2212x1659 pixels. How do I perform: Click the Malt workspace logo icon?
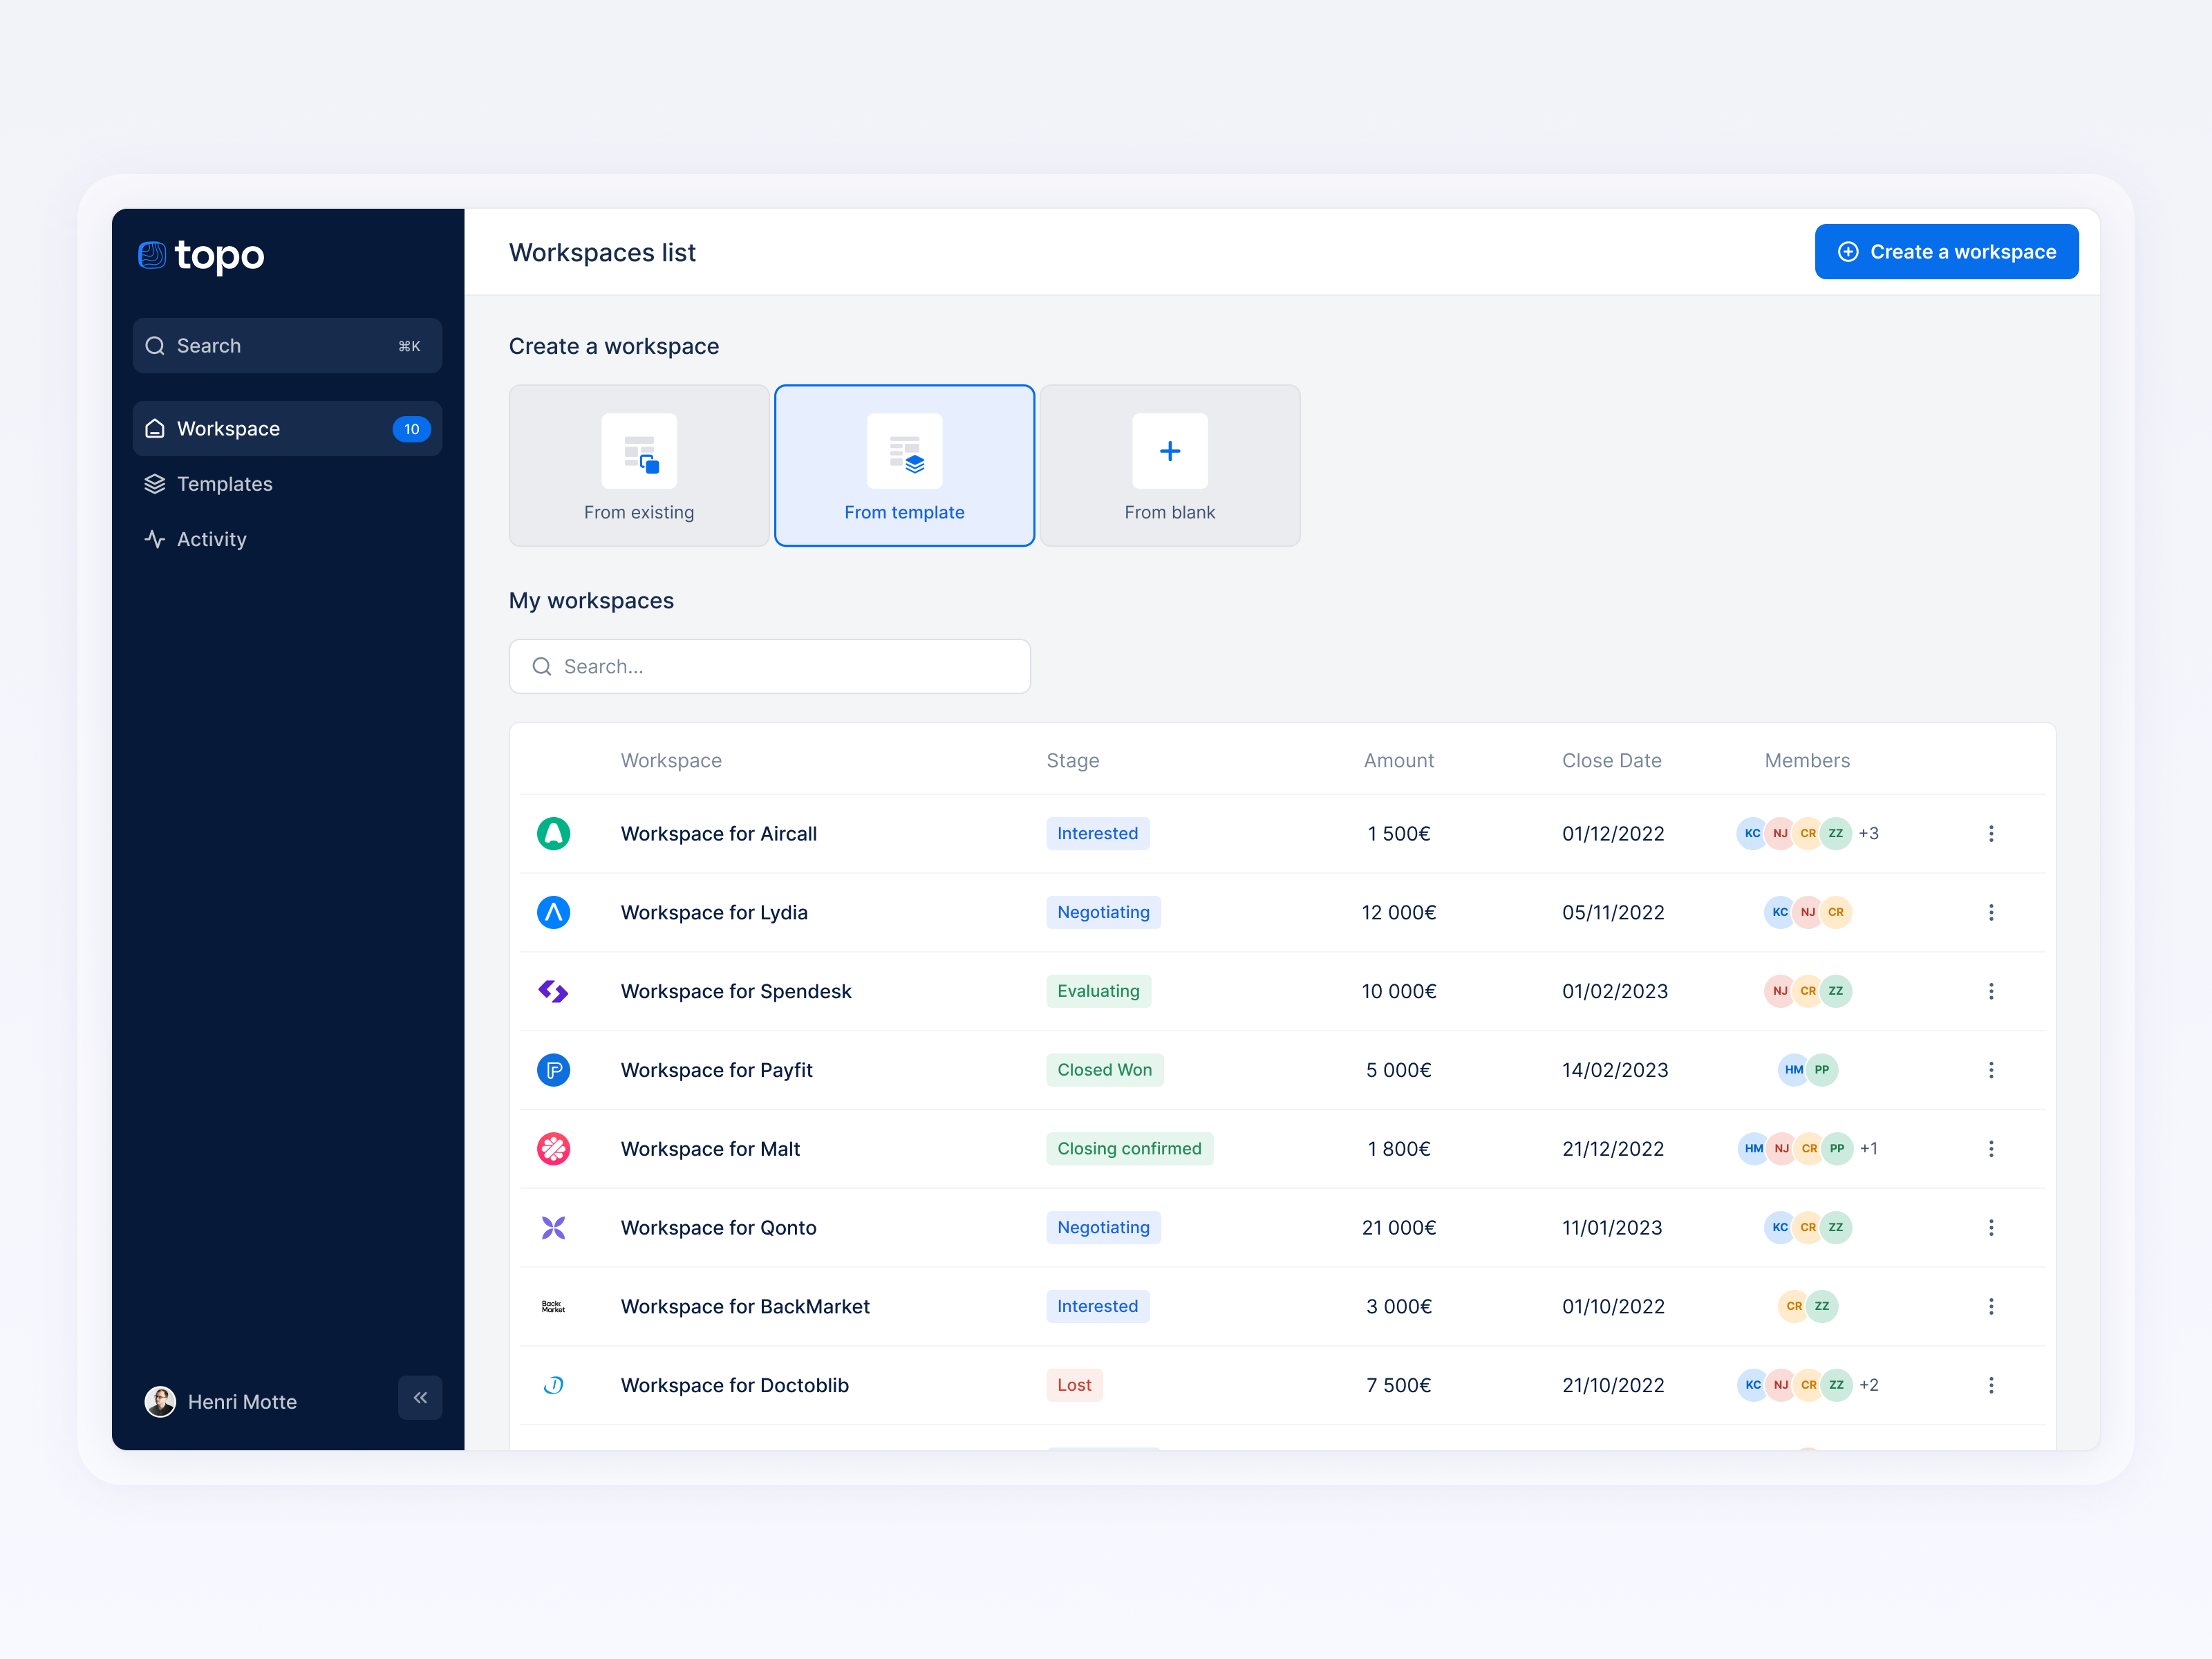click(x=554, y=1148)
